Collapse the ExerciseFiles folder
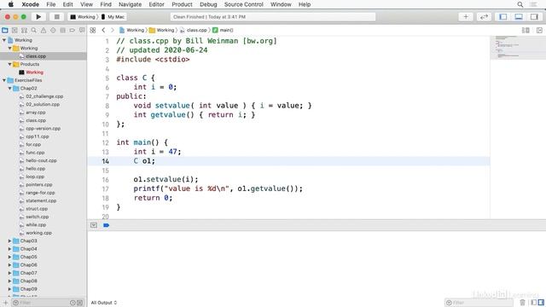Viewport: 546px width, 307px height. point(3,80)
